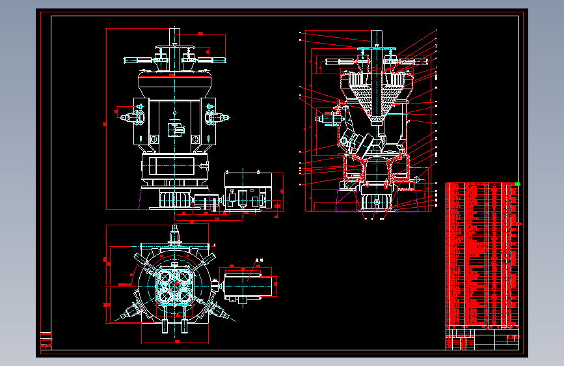This screenshot has height=366, width=564.
Task: Click the title block beneath the parts list
Action: click(482, 339)
